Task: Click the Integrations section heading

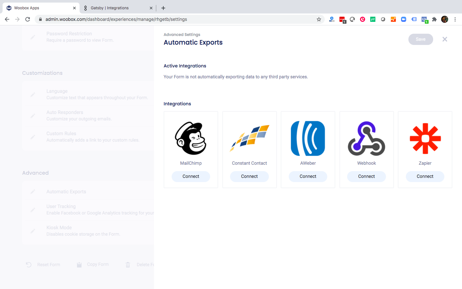Action: tap(177, 104)
